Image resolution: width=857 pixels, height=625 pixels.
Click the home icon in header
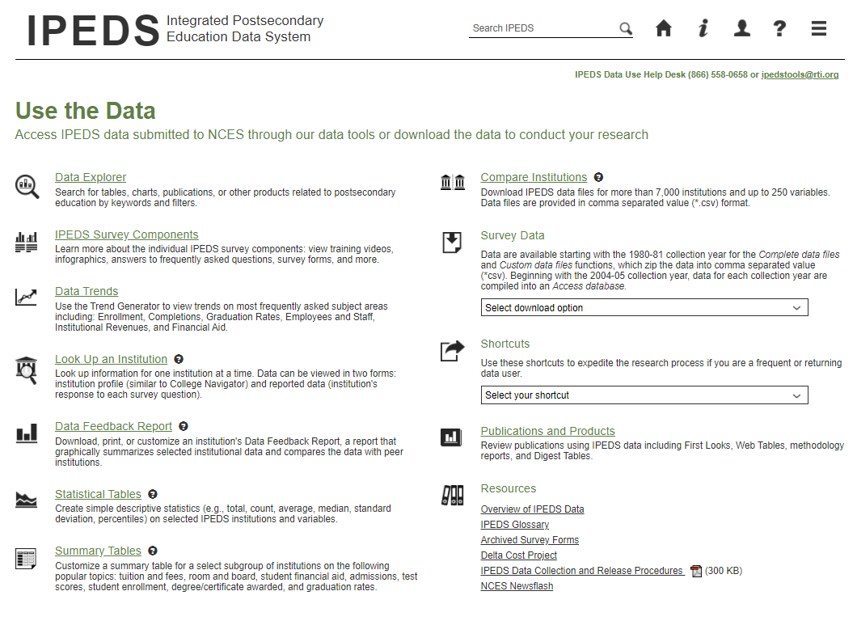coord(664,28)
